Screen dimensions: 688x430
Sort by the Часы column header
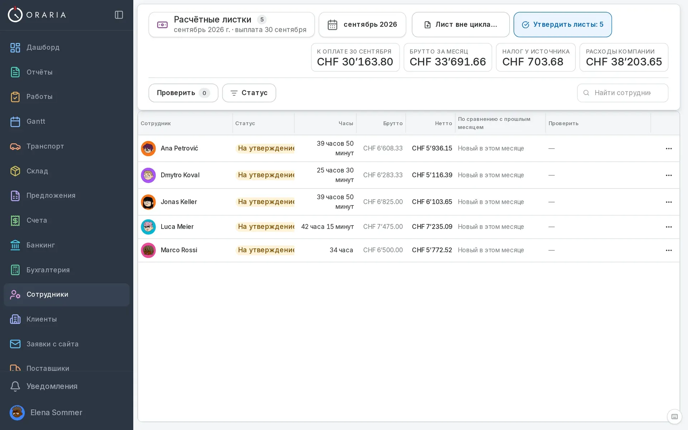[345, 123]
